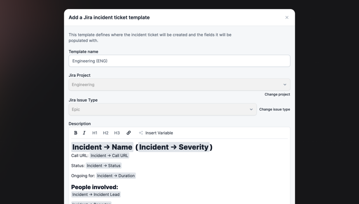The image size is (359, 204).
Task: Click the Insert Variable sparkle icon
Action: (141, 133)
